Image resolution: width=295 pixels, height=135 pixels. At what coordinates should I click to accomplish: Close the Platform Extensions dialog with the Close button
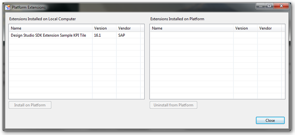(x=270, y=120)
